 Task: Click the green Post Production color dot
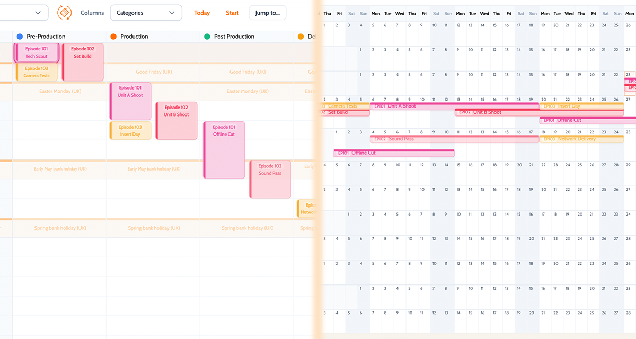[207, 37]
